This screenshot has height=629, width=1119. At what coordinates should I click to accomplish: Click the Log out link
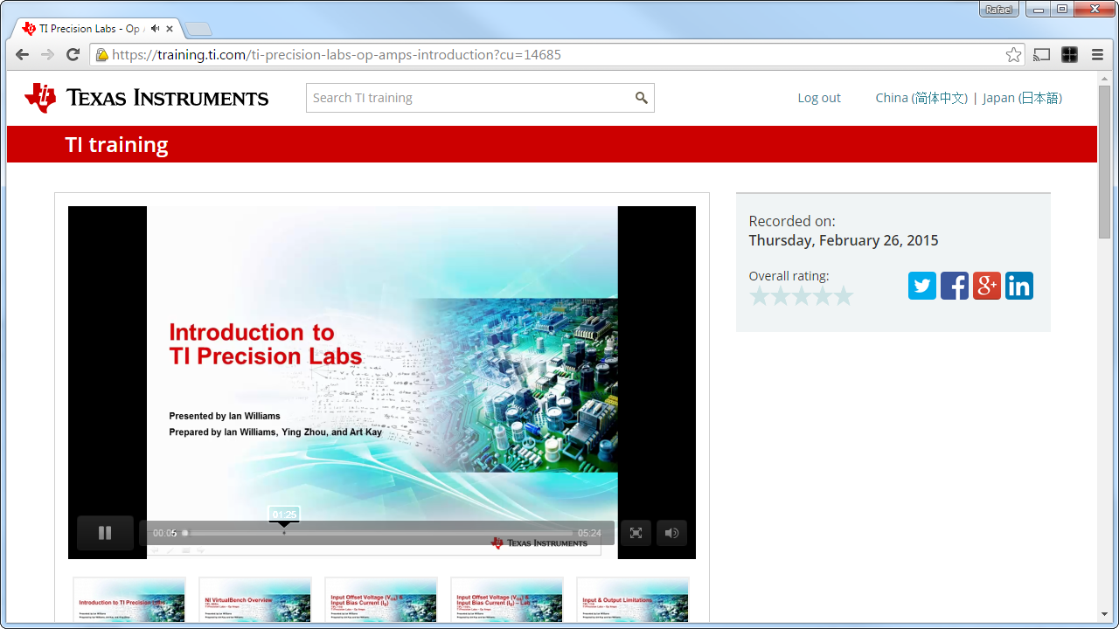(x=819, y=98)
